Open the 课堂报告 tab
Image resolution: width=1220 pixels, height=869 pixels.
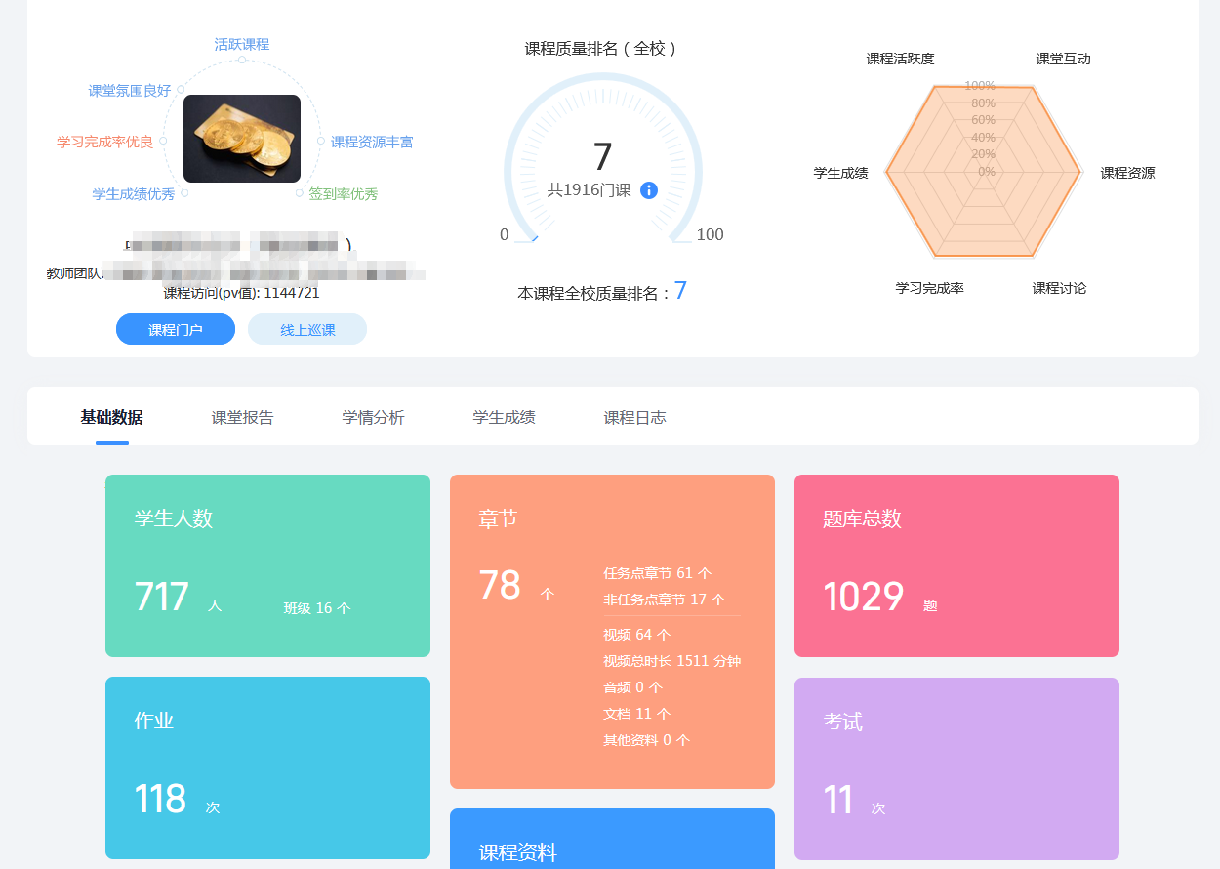[x=243, y=417]
